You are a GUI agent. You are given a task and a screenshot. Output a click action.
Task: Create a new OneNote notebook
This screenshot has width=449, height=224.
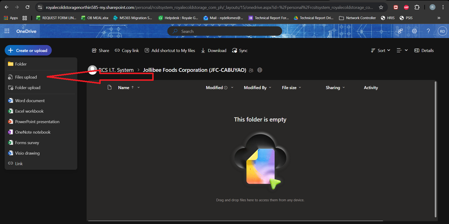tap(41, 132)
